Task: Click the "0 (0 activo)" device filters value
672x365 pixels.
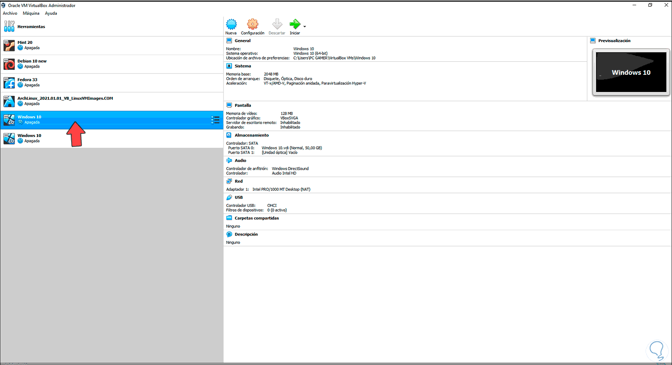Action: point(277,210)
